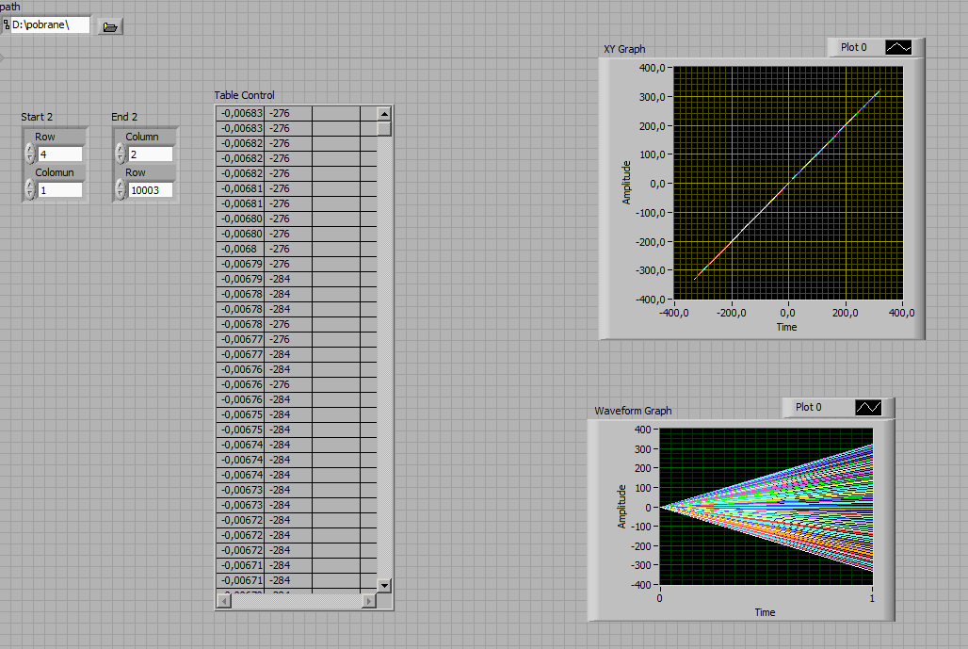
Task: Click the path input field D:\pobrane\
Action: coord(50,25)
